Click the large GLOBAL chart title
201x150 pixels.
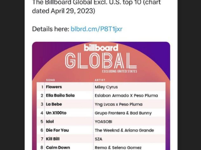tap(101, 61)
